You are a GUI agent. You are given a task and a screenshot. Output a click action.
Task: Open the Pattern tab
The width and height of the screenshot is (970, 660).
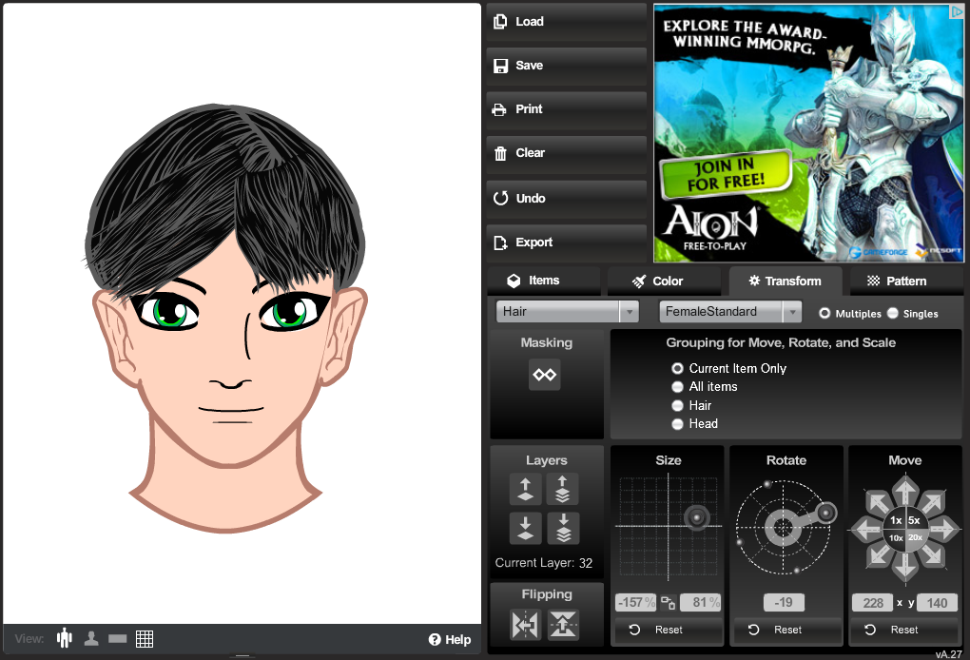[897, 281]
